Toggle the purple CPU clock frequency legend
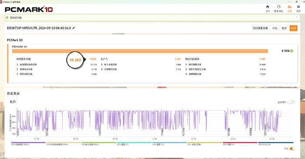The width and height of the screenshot is (305, 159). pos(28,143)
